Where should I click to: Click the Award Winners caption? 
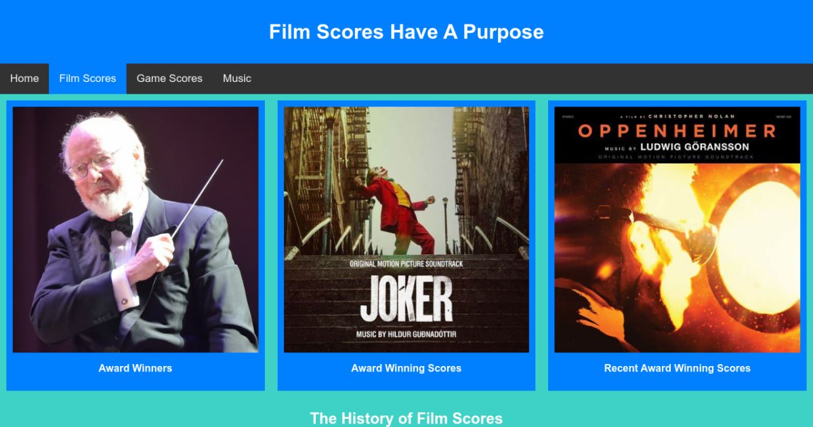point(135,368)
